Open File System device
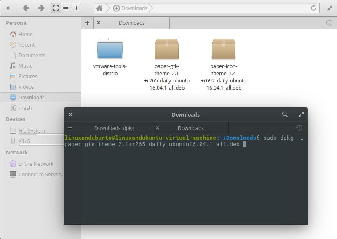 pyautogui.click(x=27, y=130)
